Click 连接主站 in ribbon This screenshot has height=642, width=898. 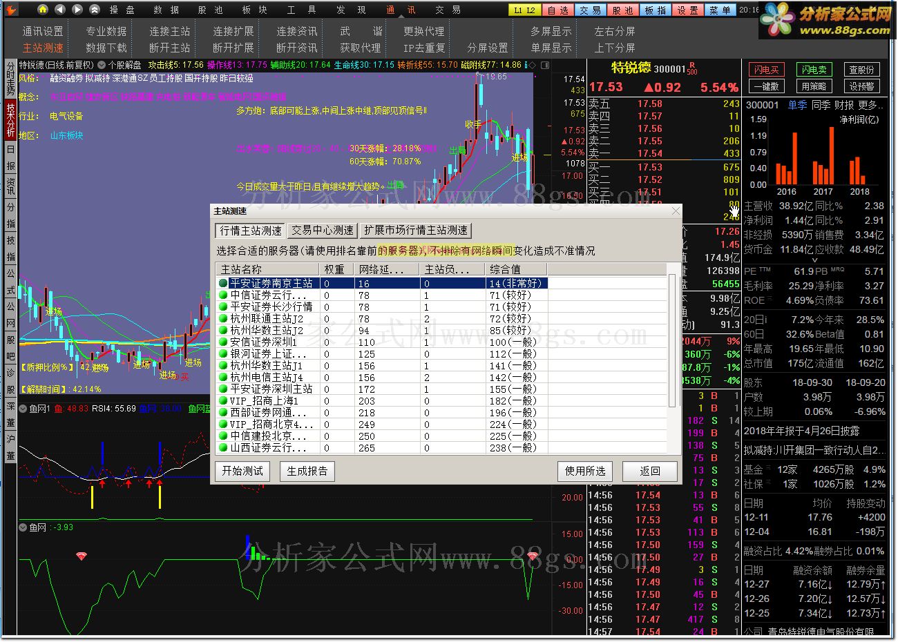click(170, 31)
